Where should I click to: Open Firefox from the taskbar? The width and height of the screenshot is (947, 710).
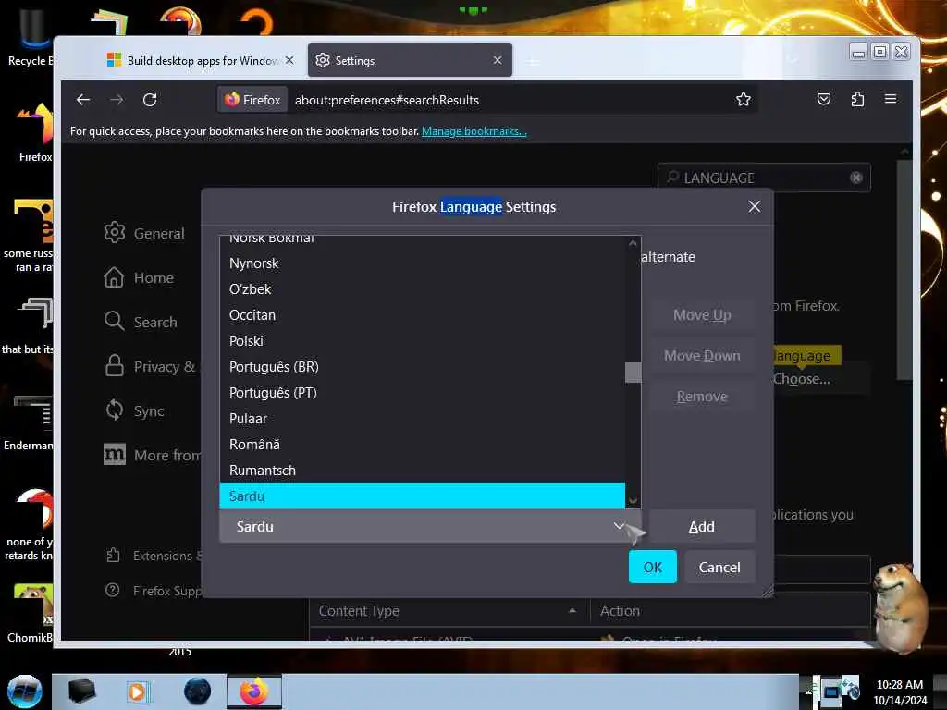254,692
